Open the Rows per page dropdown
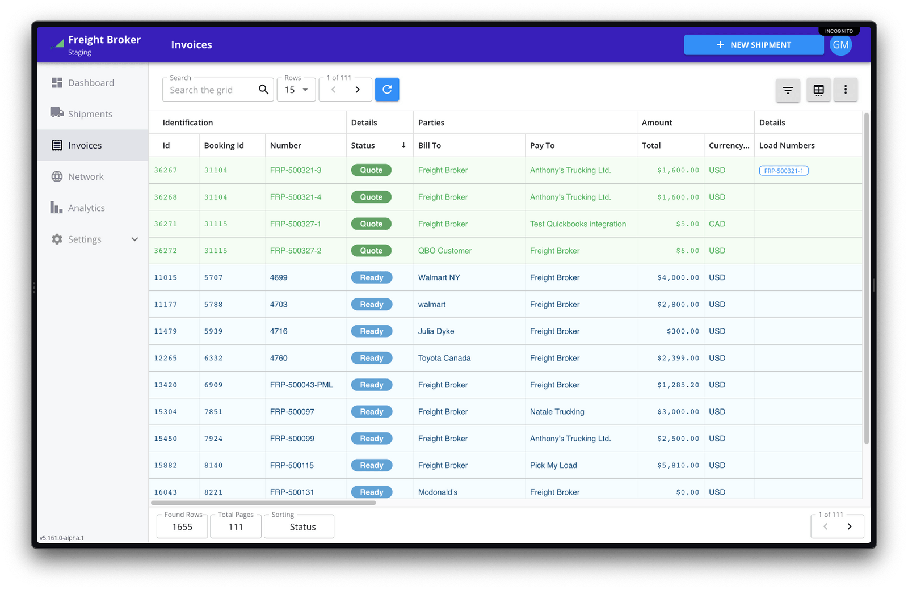 point(296,90)
